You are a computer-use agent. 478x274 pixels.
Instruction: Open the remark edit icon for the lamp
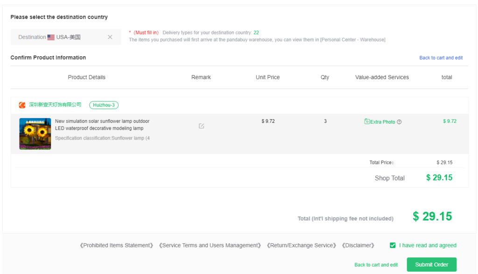[x=201, y=126]
